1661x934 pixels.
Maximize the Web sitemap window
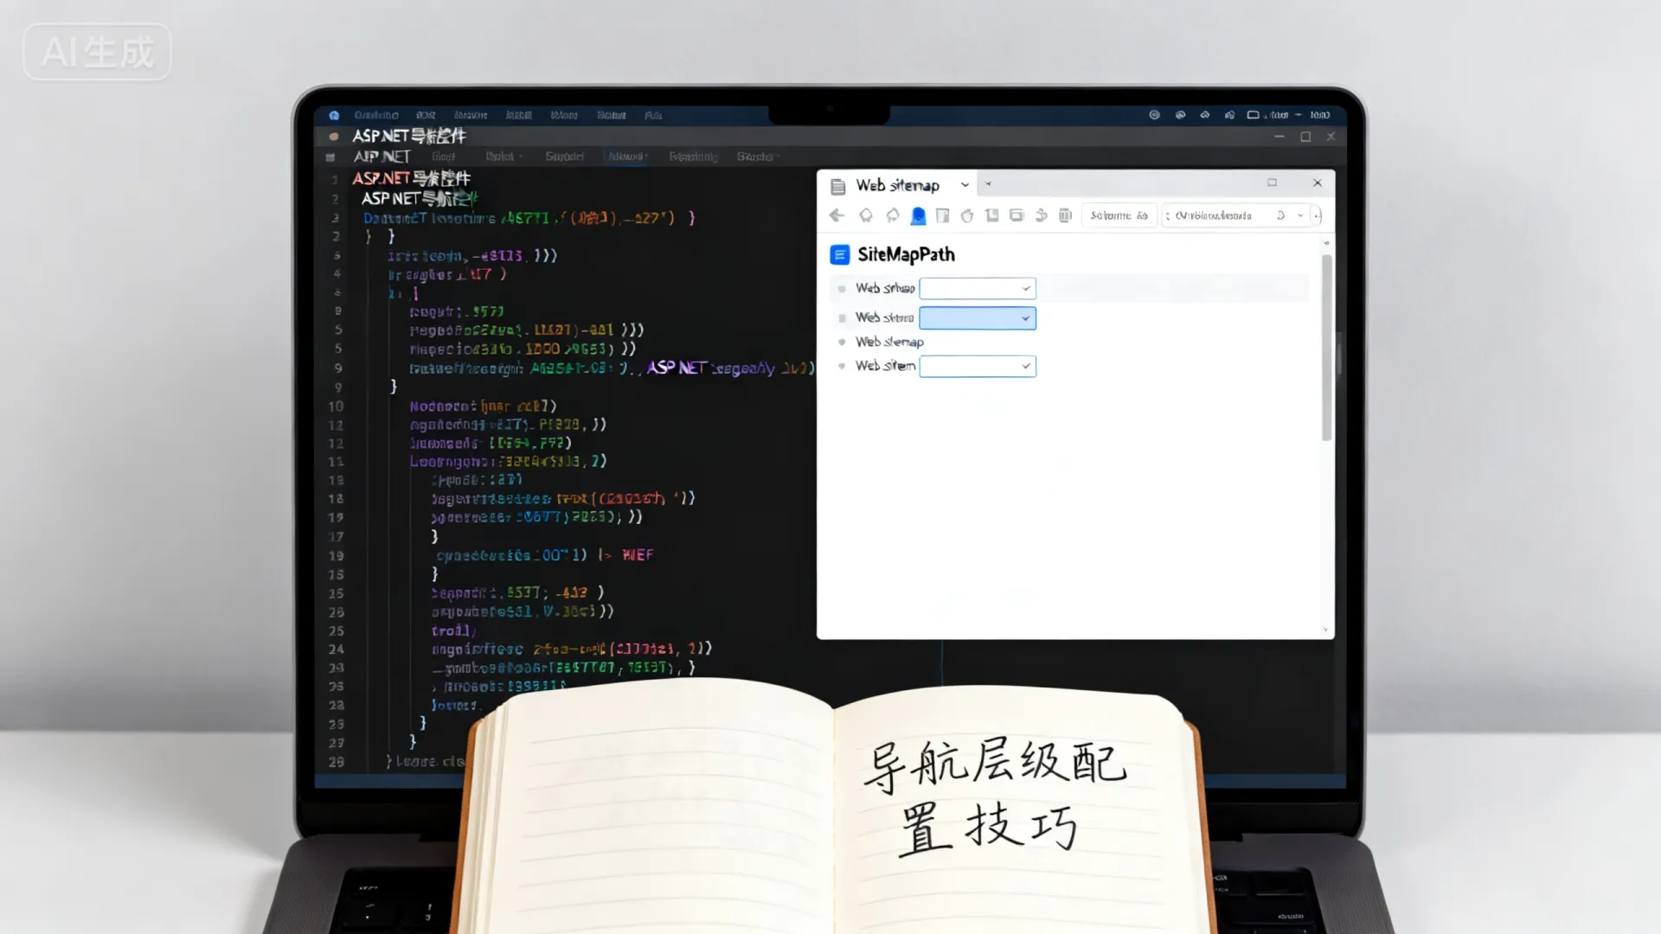coord(1272,182)
